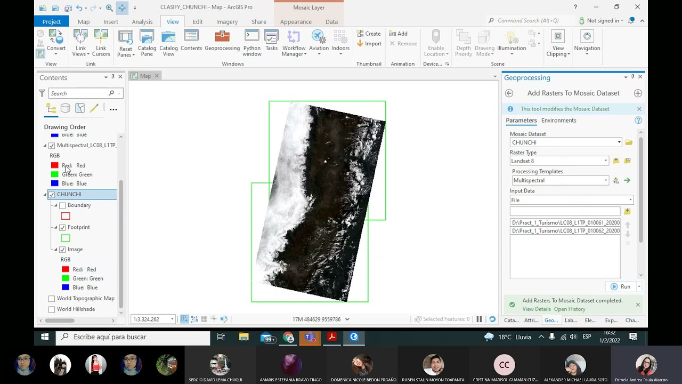Select List By Editing pencil icon
682x384 pixels.
(x=94, y=109)
